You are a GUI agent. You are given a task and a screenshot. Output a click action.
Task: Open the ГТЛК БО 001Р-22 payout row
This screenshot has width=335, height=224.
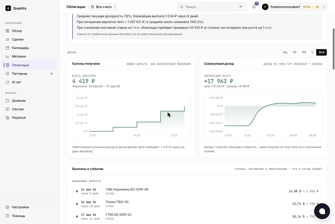click(x=197, y=216)
